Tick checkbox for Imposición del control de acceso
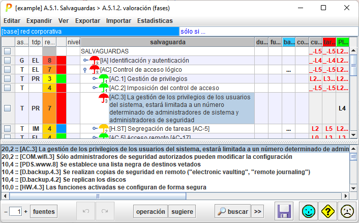359x223 pixels. 7,88
